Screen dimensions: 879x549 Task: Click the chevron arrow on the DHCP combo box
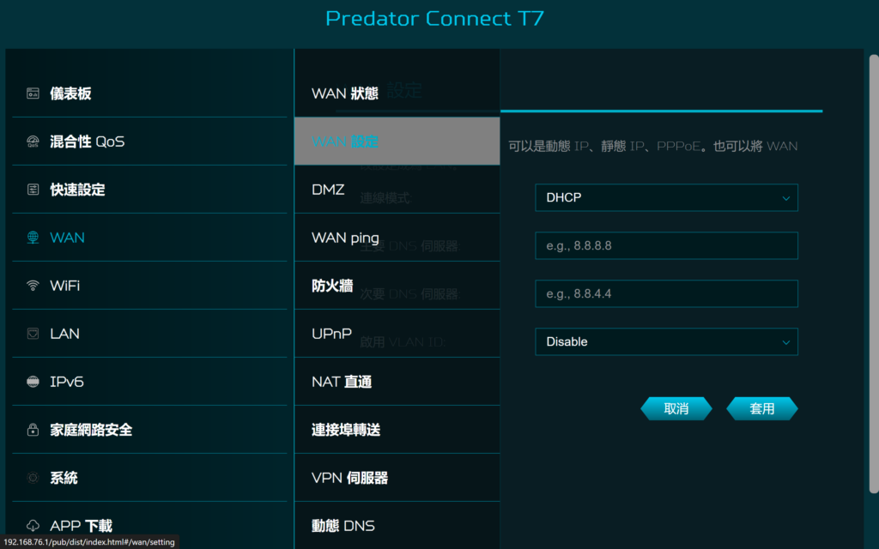786,198
